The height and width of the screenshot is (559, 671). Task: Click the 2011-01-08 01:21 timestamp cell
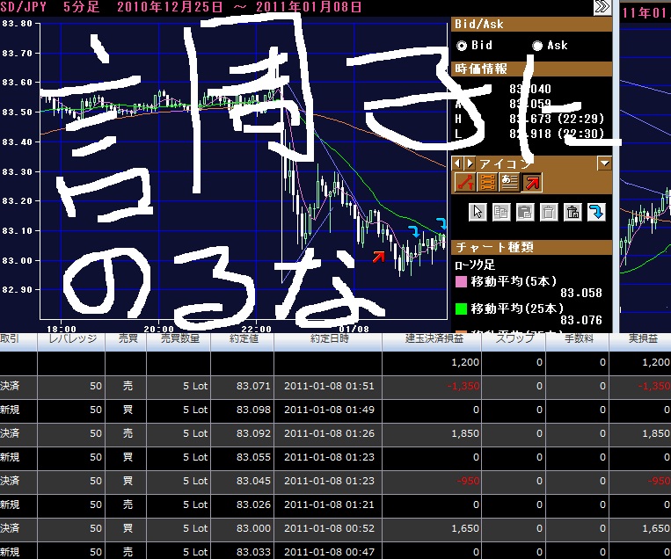[x=329, y=505]
